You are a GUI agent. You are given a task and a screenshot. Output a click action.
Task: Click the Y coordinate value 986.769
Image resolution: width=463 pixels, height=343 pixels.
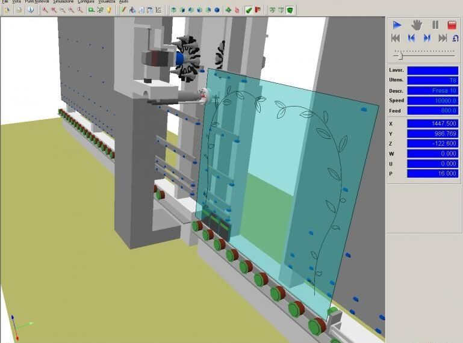coord(432,134)
